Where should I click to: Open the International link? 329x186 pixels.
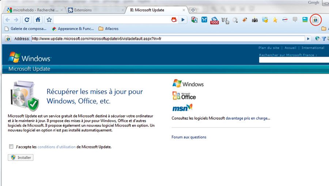point(313,48)
